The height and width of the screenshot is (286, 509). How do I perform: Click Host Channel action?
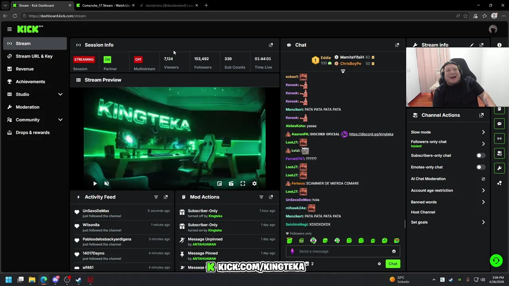423,212
